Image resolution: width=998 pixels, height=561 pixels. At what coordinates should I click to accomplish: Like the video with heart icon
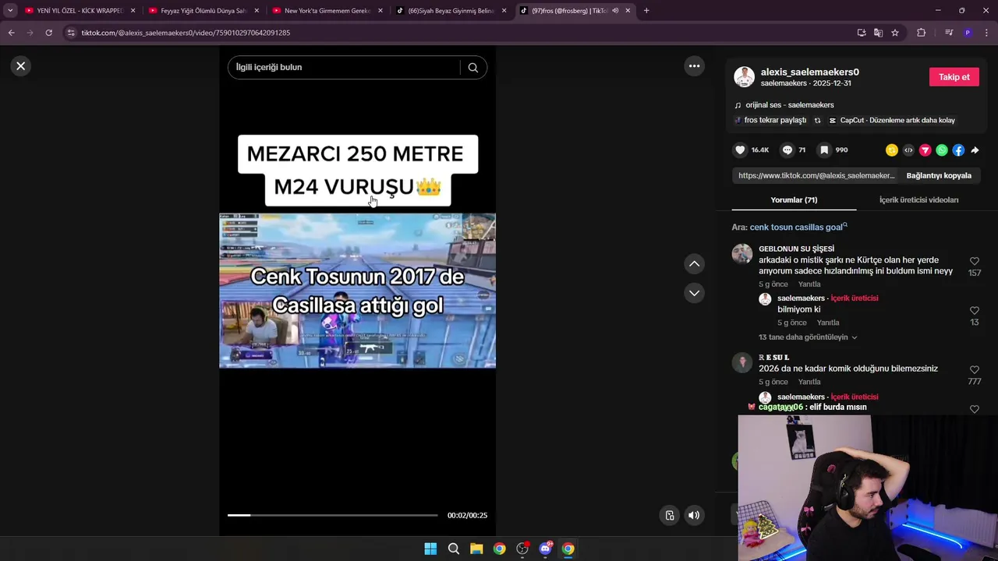pos(740,150)
